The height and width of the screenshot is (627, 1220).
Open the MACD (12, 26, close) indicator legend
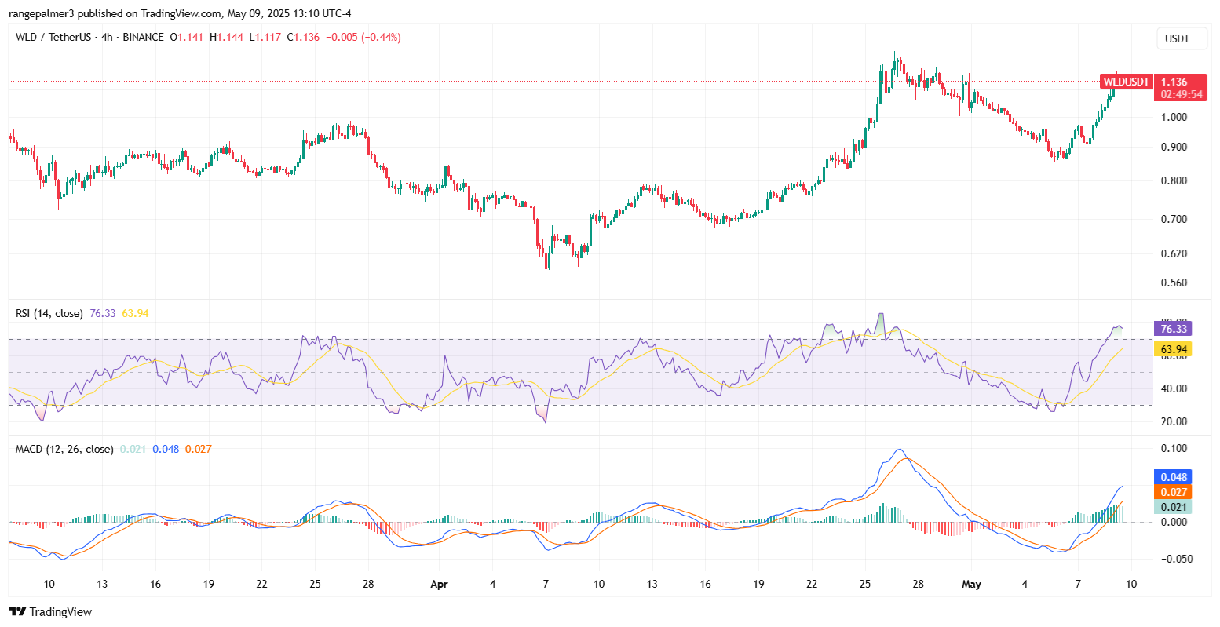(64, 449)
